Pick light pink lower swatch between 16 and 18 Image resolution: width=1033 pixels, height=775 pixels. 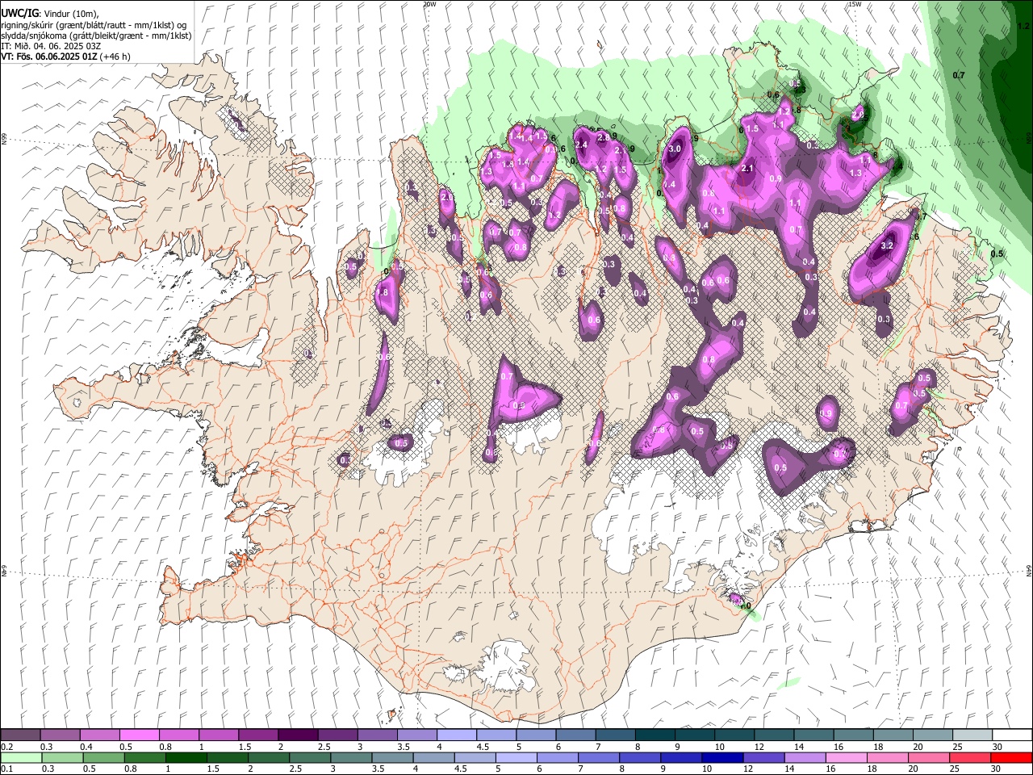pyautogui.click(x=846, y=757)
